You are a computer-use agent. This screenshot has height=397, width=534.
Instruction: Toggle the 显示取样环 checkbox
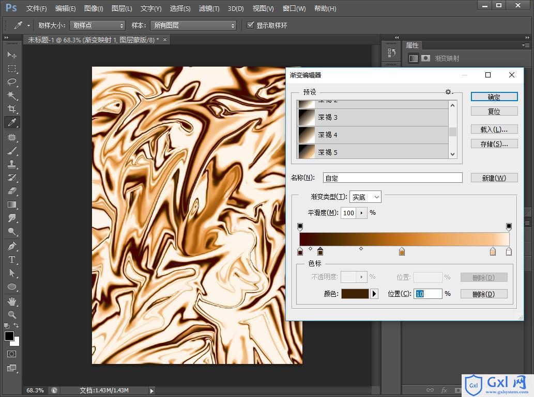point(250,25)
